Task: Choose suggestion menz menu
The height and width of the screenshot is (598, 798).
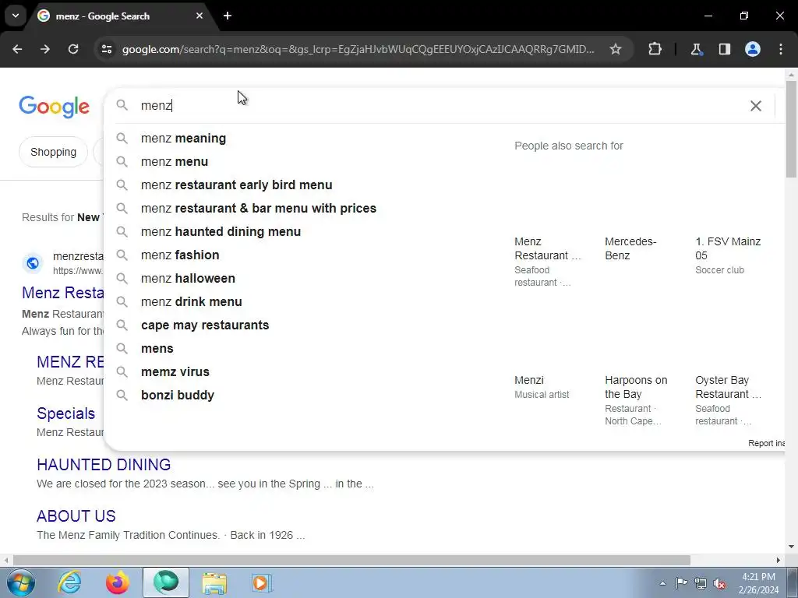Action: [174, 162]
